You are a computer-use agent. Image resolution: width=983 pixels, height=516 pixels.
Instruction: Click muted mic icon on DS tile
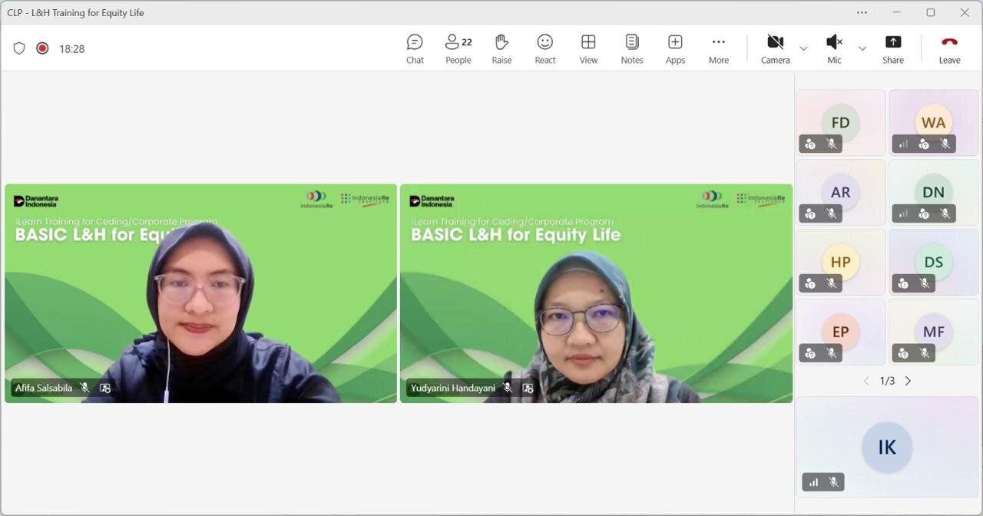pyautogui.click(x=925, y=283)
